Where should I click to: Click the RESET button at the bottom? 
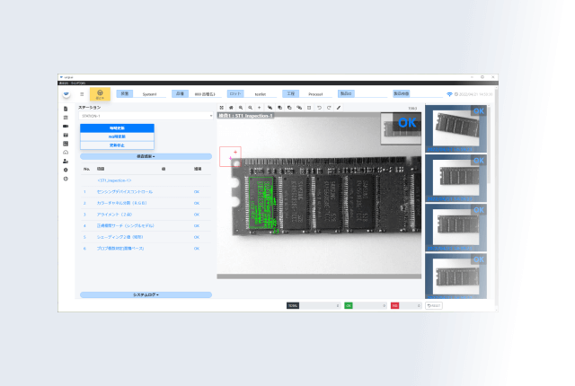tap(434, 306)
